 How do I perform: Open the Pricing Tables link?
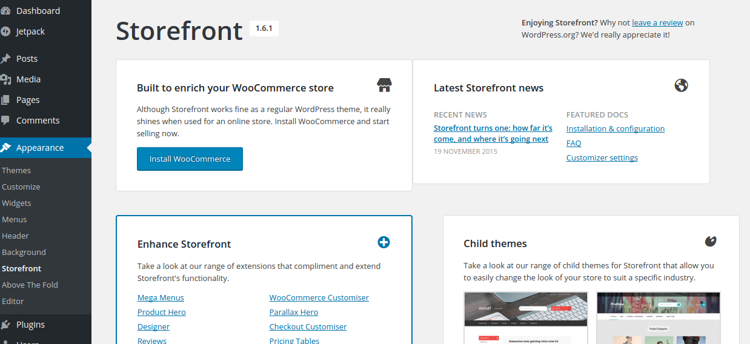pyautogui.click(x=294, y=341)
